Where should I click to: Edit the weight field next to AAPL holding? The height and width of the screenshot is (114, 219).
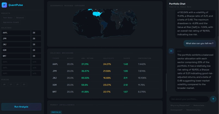click(x=36, y=33)
